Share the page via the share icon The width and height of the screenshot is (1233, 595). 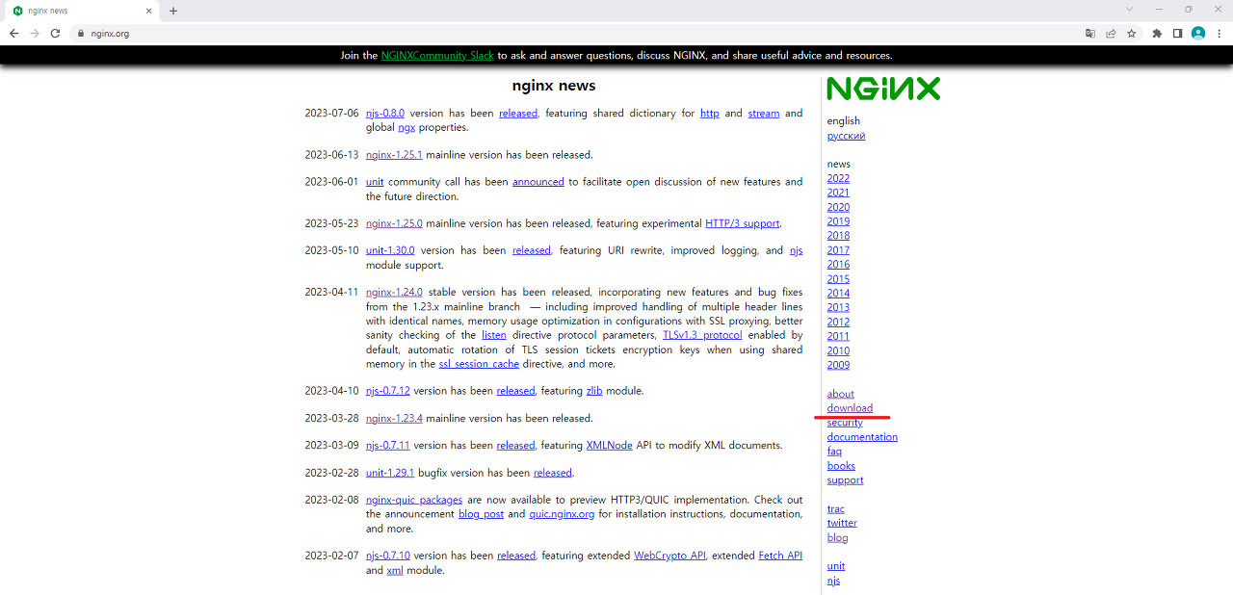[1111, 32]
